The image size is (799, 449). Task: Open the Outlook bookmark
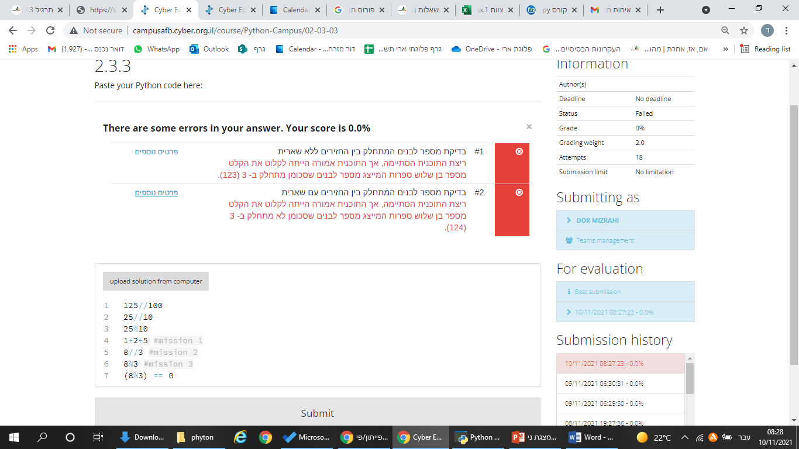tap(209, 49)
